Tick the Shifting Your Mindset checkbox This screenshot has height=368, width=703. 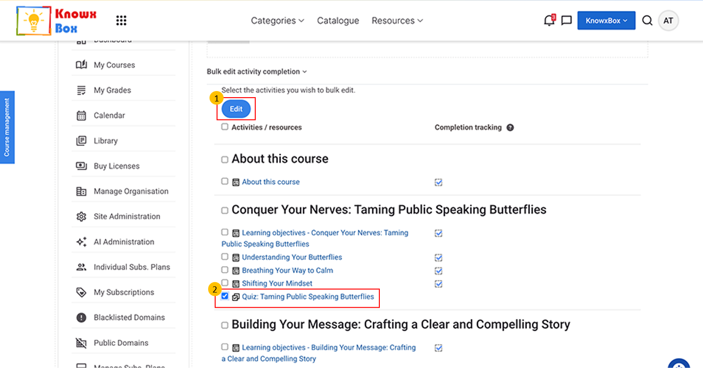[225, 283]
